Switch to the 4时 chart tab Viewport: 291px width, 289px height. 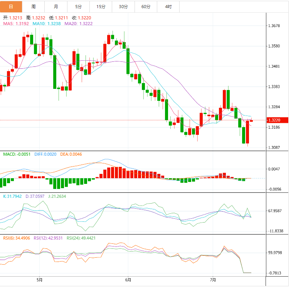tap(168, 7)
